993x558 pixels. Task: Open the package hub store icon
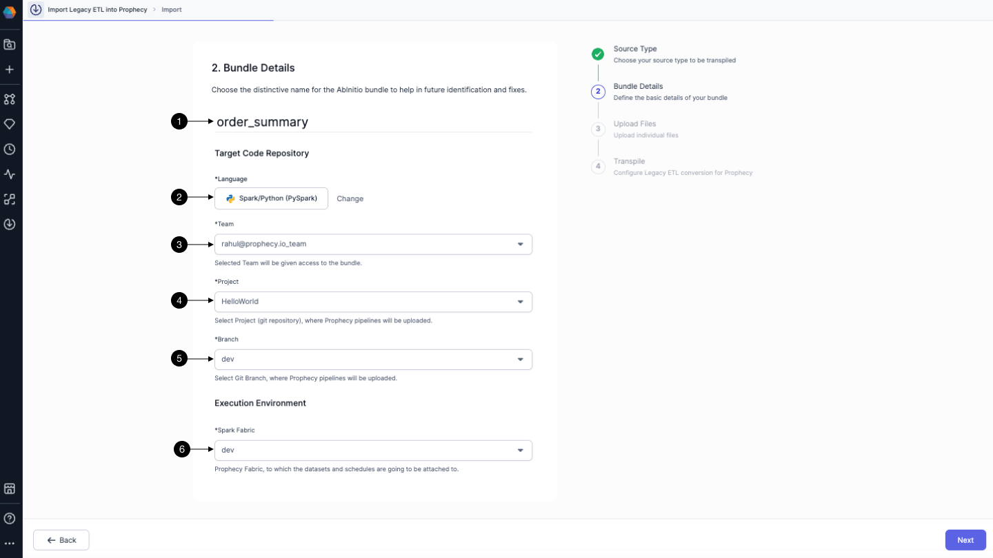click(x=10, y=489)
